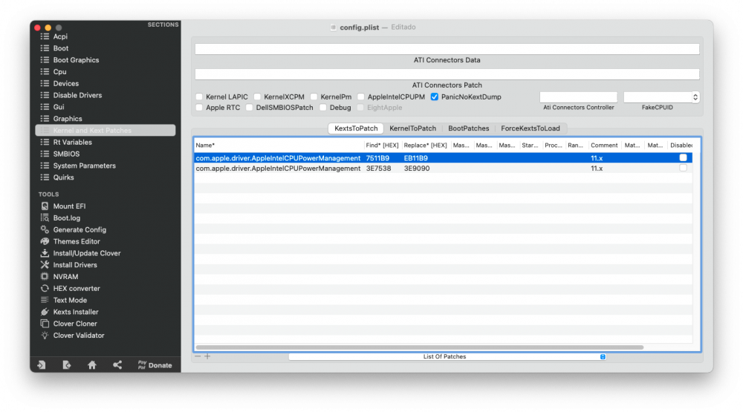Open the Text Mode icon
Viewport: 743px width, 412px height.
45,300
